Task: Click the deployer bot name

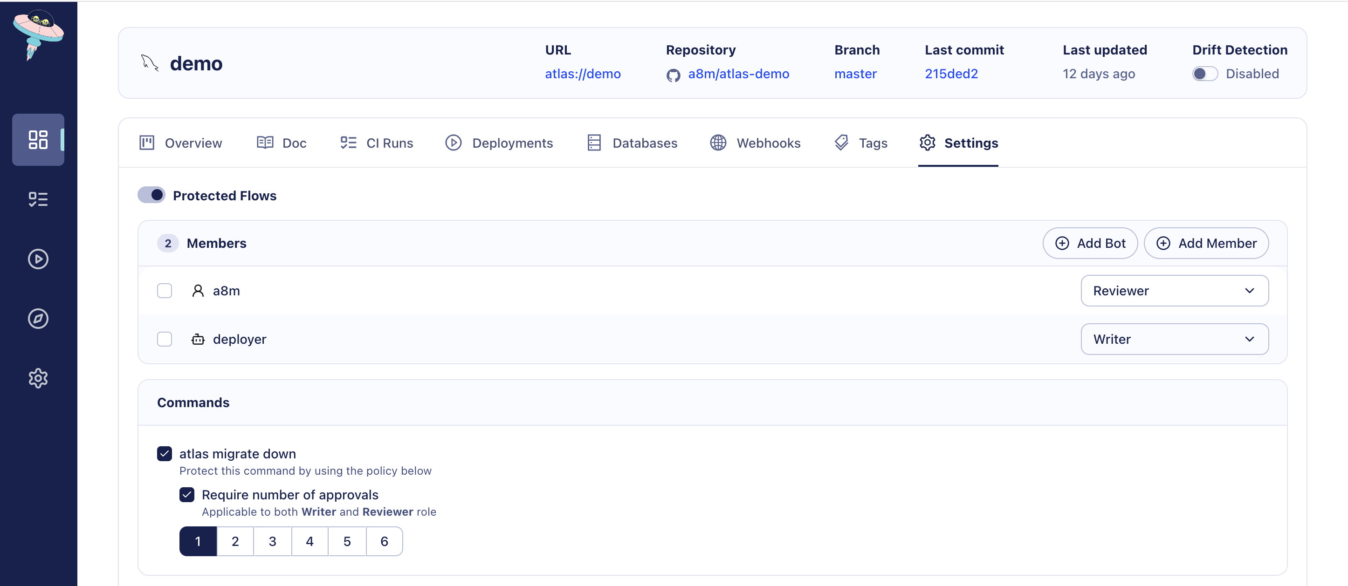Action: 240,339
